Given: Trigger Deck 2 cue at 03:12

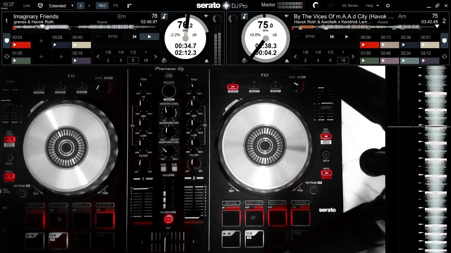Looking at the screenshot, I should pyautogui.click(x=430, y=60).
